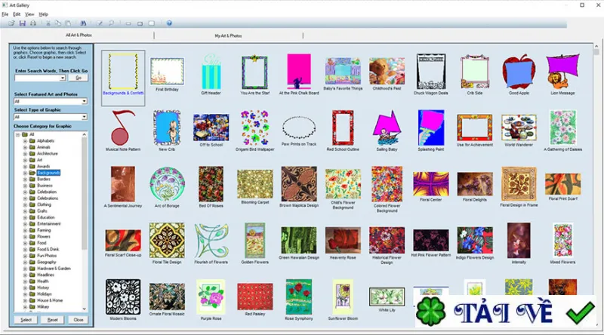The image size is (604, 335).
Task: Select the medium thumbnail size icon
Action: pos(140,23)
